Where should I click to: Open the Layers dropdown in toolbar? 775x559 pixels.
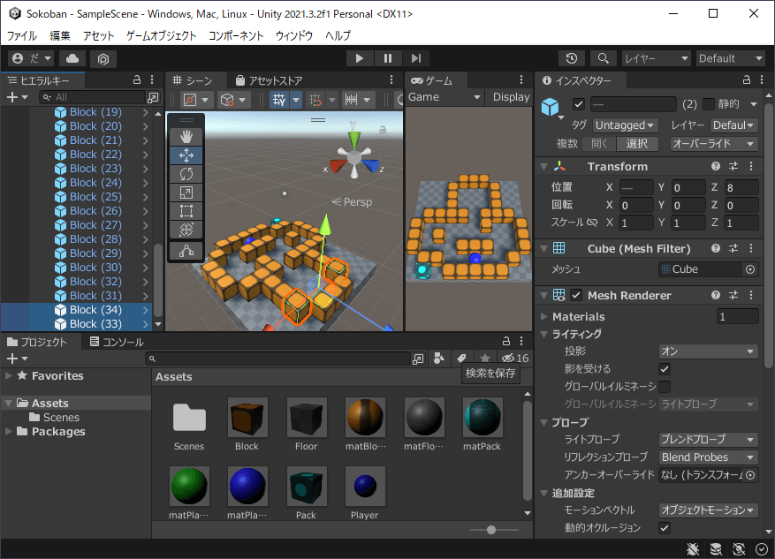click(x=656, y=58)
